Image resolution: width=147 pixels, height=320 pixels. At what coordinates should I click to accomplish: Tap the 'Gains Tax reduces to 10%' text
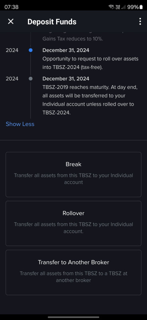73,39
